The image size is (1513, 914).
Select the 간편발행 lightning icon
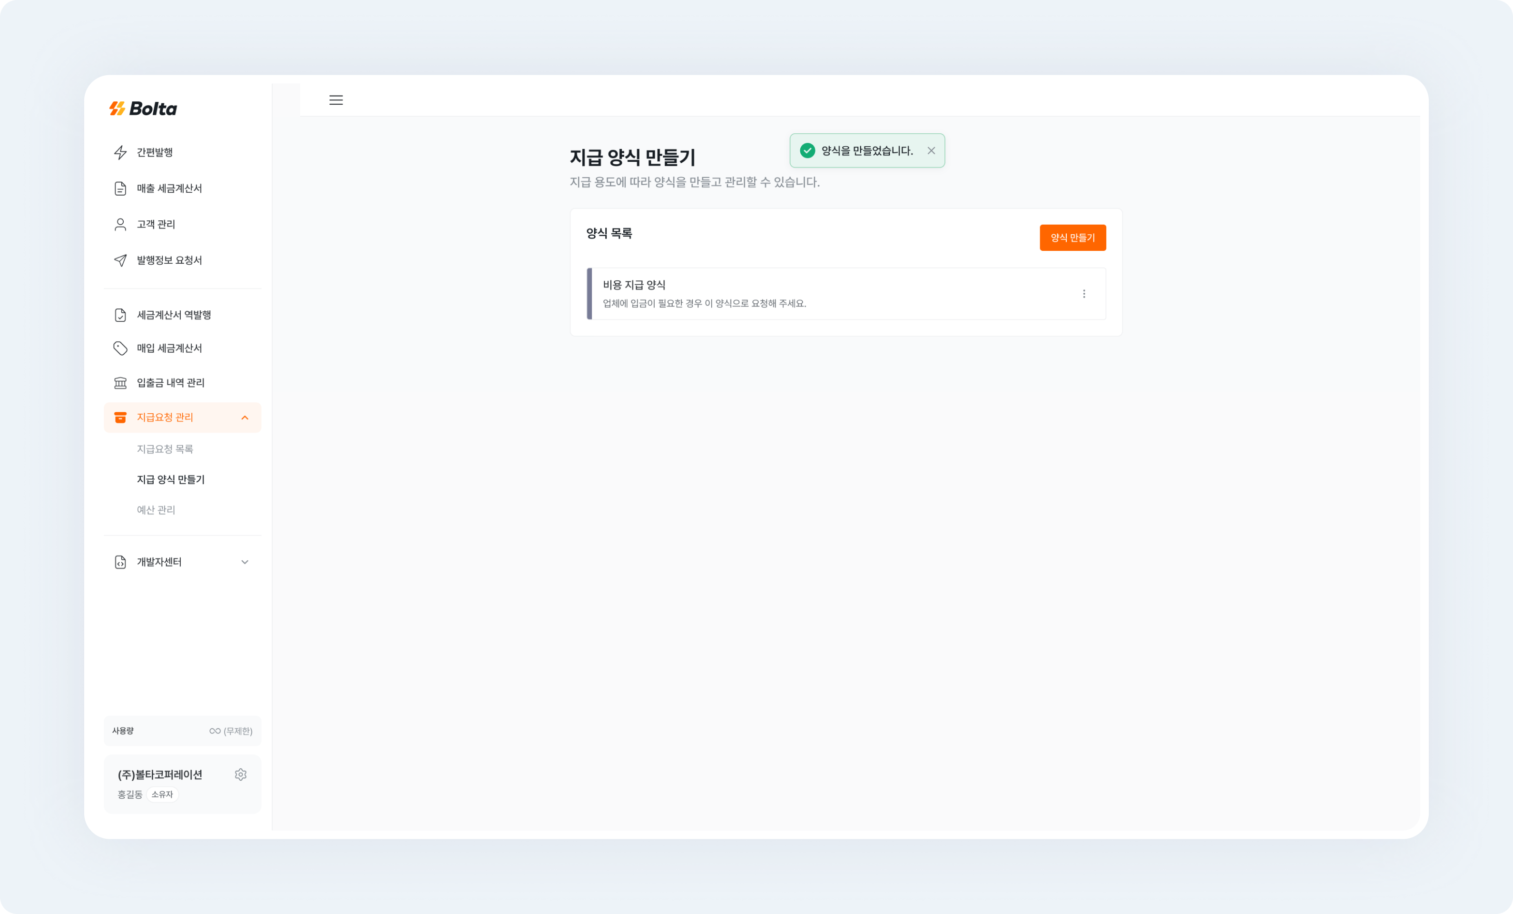(x=120, y=152)
